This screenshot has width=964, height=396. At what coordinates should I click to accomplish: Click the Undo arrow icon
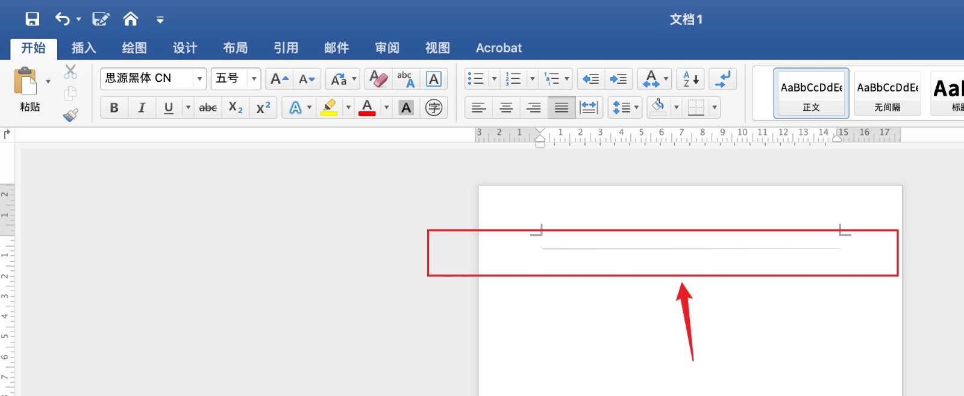pos(62,19)
